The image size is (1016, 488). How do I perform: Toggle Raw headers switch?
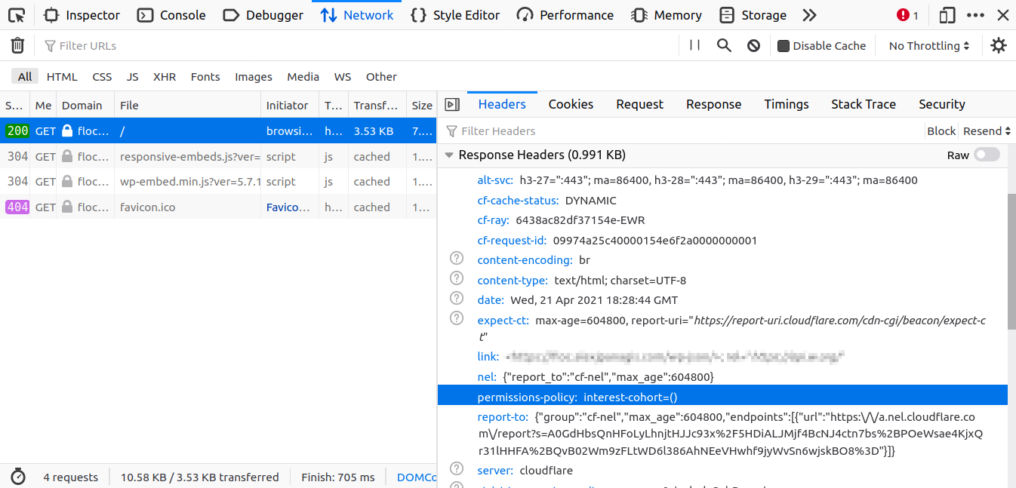(987, 155)
